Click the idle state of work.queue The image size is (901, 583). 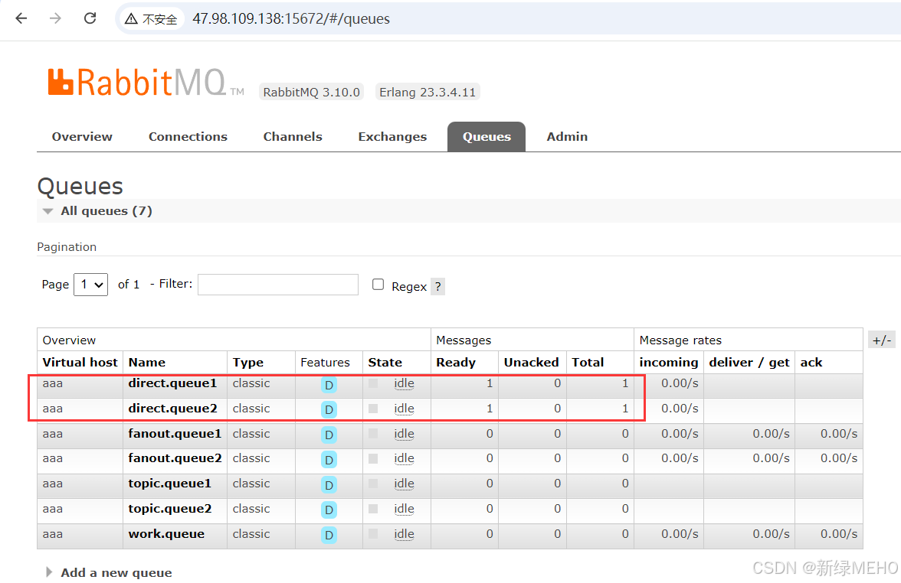[404, 534]
